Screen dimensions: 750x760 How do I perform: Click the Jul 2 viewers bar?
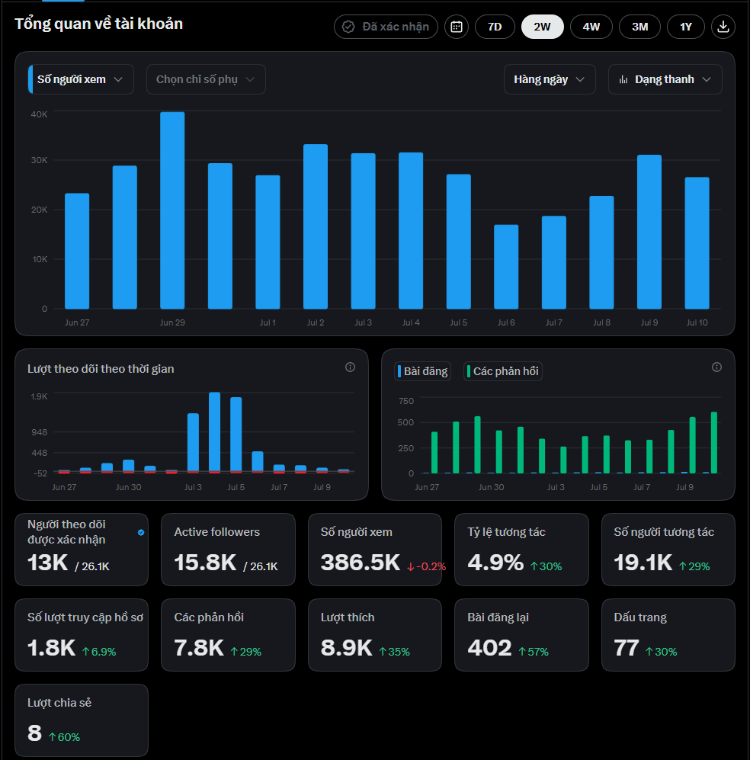pyautogui.click(x=316, y=226)
